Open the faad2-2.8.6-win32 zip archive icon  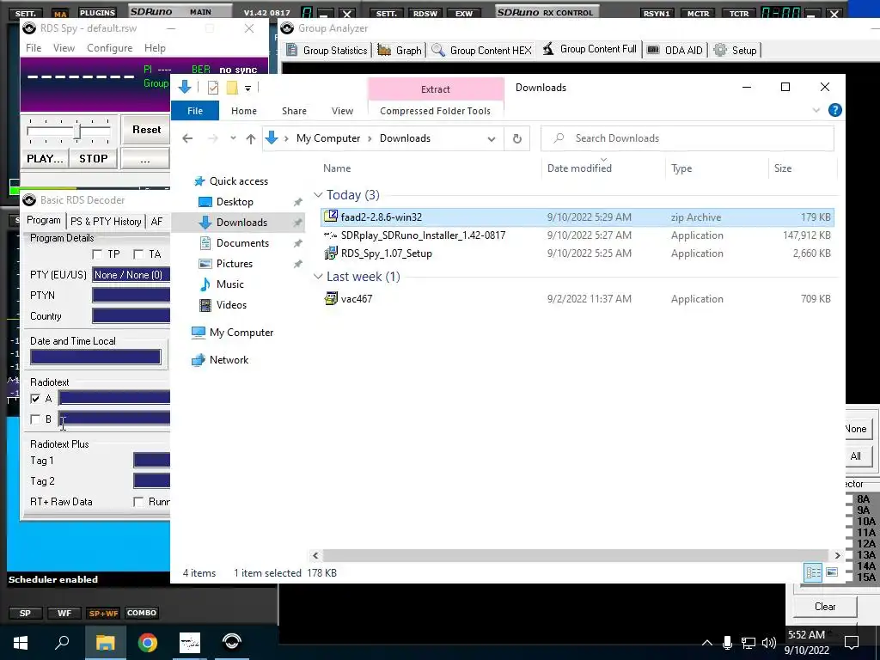(331, 217)
